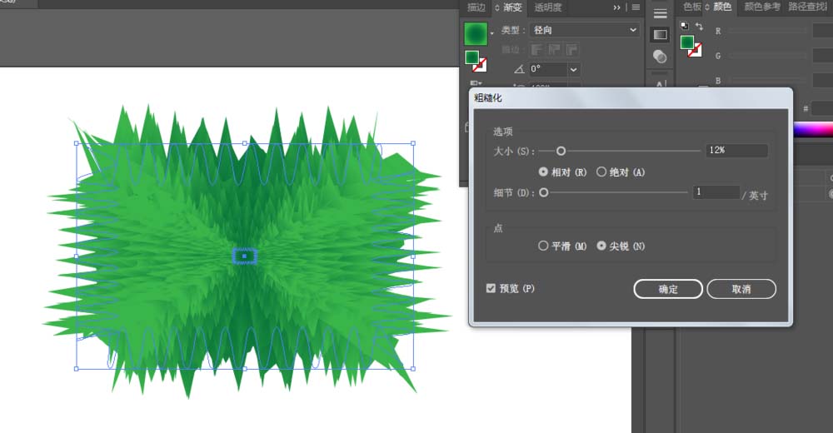Screen dimensions: 833x433
Task: Click the detail value field showing 1
Action: coord(716,192)
